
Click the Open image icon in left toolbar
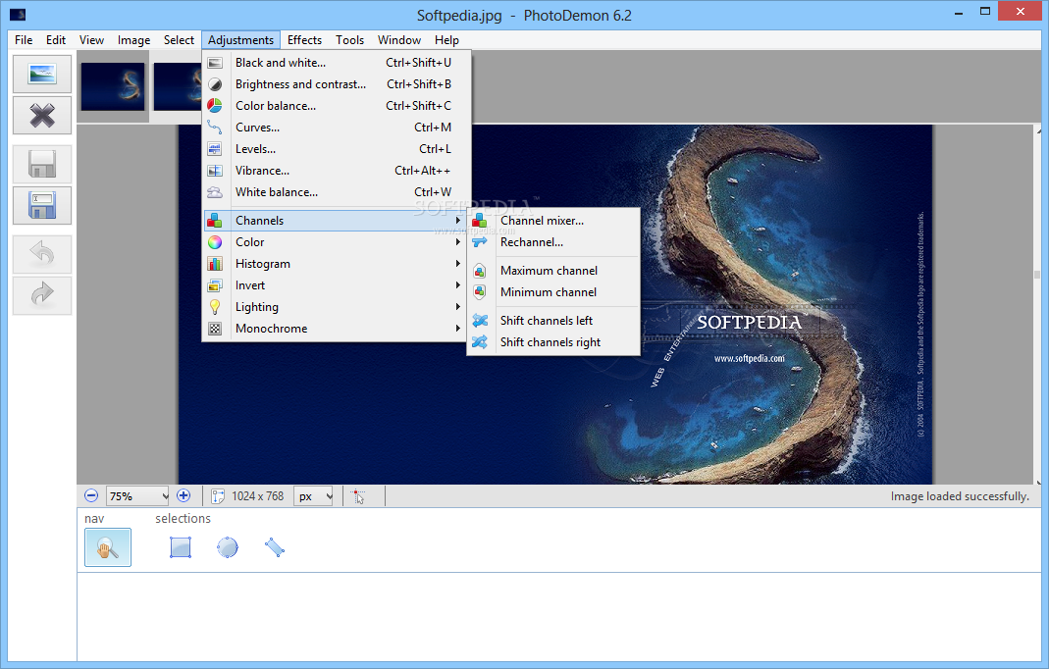42,74
